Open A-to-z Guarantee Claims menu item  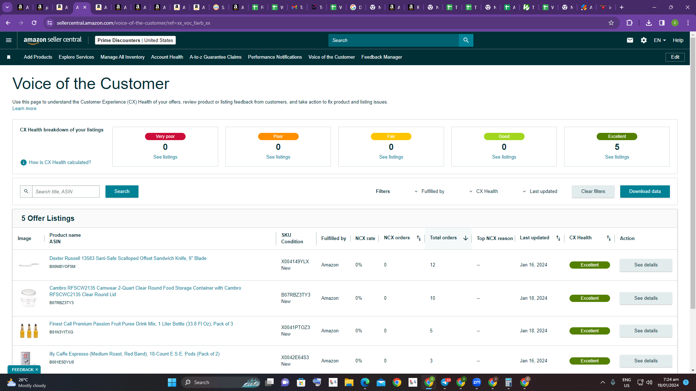pos(215,57)
